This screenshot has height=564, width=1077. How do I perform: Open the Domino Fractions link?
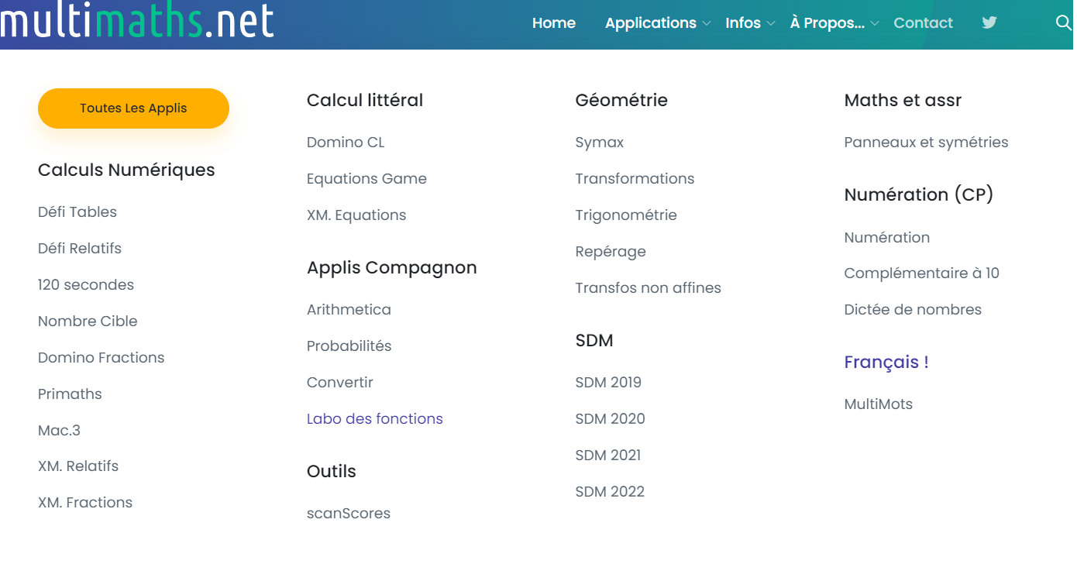tap(102, 357)
